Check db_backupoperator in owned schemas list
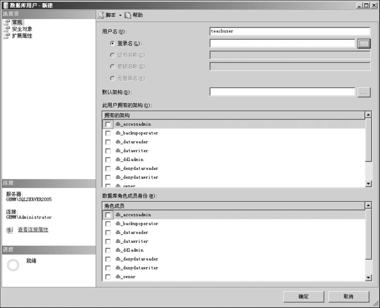The width and height of the screenshot is (380, 308). pyautogui.click(x=108, y=133)
